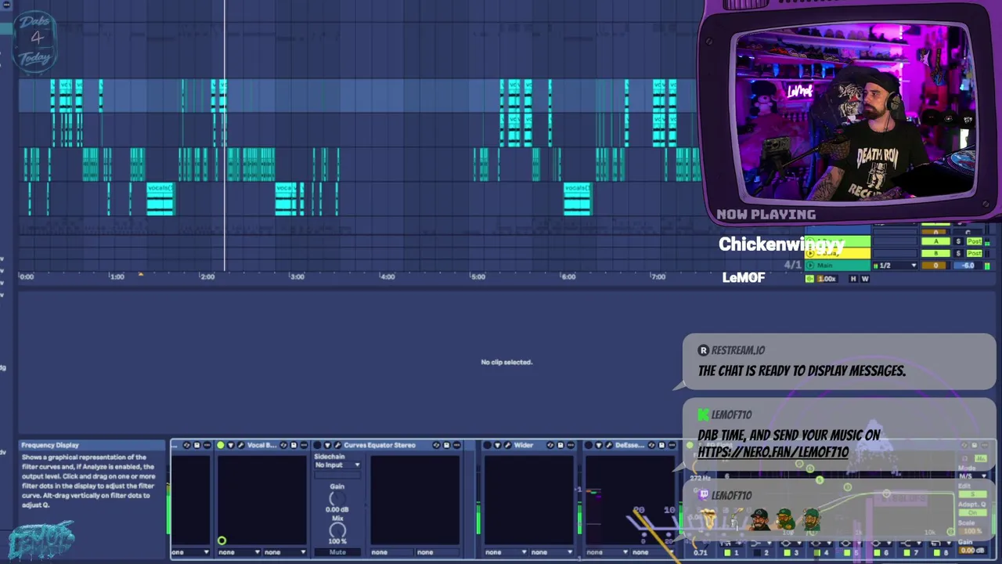1002x564 pixels.
Task: Toggle the DeEsser device activator
Action: (x=588, y=445)
